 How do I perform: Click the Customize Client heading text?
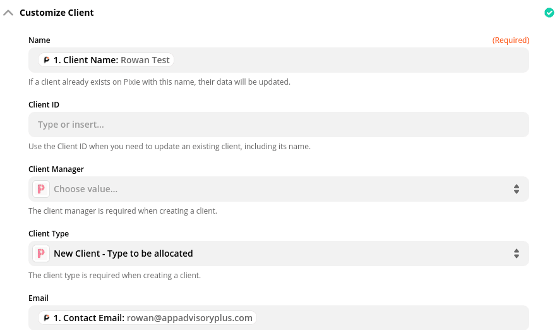(x=57, y=13)
